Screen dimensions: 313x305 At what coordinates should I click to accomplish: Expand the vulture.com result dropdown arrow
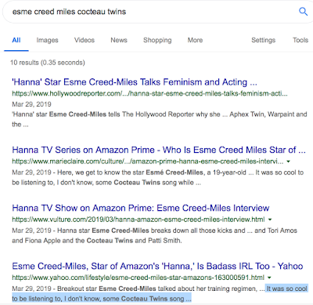click(x=270, y=220)
